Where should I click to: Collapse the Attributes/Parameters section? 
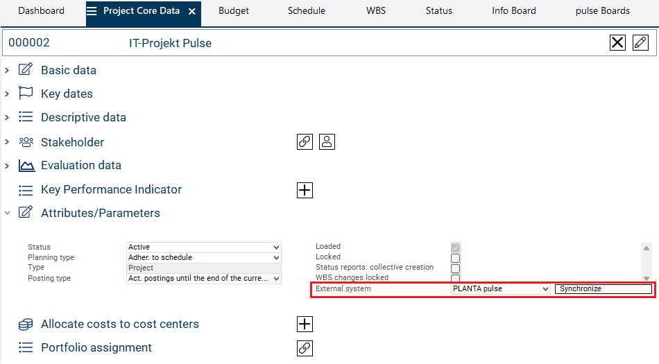[7, 213]
